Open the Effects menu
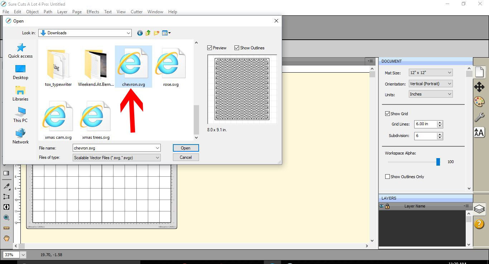Image resolution: width=489 pixels, height=264 pixels. pos(93,12)
